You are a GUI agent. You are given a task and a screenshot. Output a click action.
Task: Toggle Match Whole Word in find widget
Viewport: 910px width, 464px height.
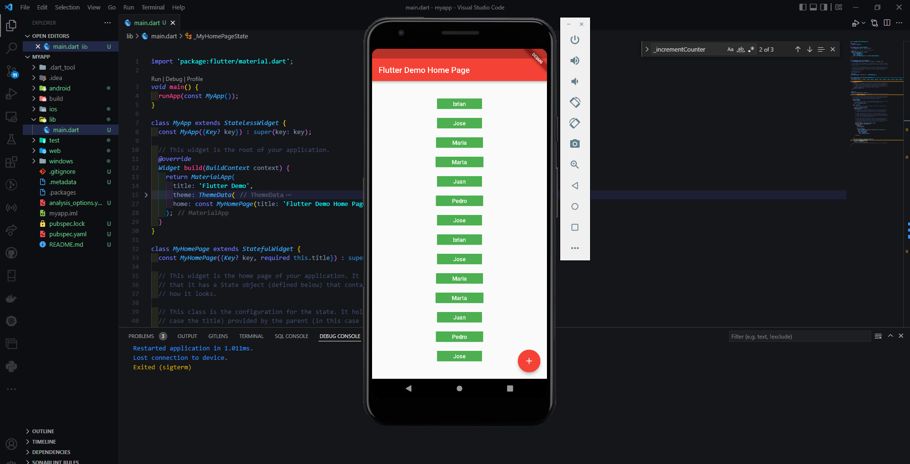pos(741,49)
